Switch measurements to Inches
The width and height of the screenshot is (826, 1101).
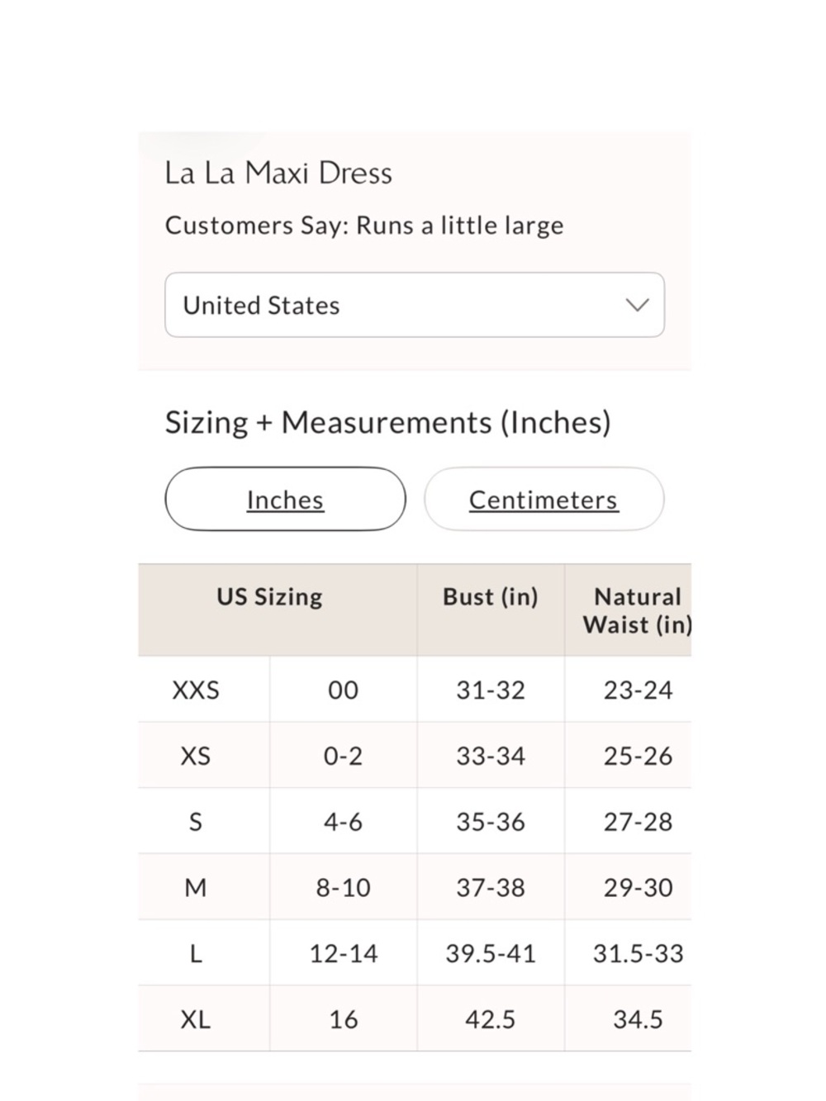pyautogui.click(x=285, y=500)
